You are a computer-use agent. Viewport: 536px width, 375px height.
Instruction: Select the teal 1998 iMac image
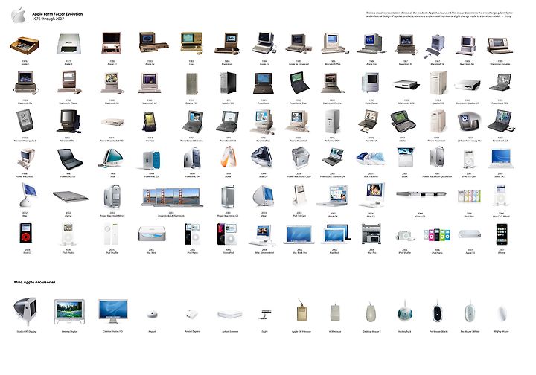[111, 158]
